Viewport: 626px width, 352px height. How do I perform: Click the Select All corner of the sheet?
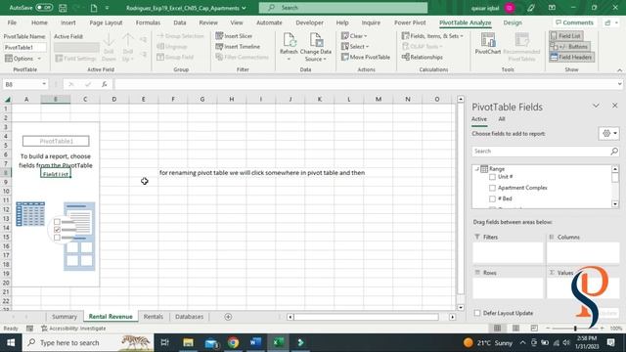pyautogui.click(x=7, y=99)
